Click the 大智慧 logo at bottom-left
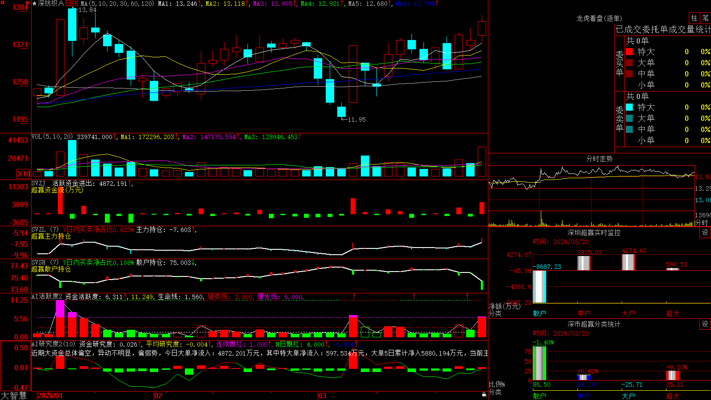 click(x=14, y=396)
